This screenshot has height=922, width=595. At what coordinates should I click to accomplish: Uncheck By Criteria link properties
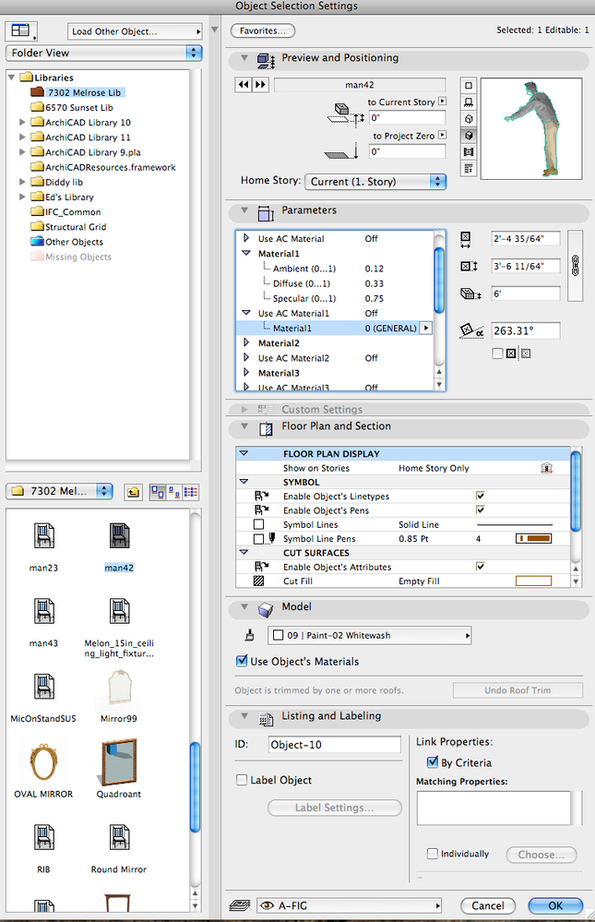[x=433, y=762]
